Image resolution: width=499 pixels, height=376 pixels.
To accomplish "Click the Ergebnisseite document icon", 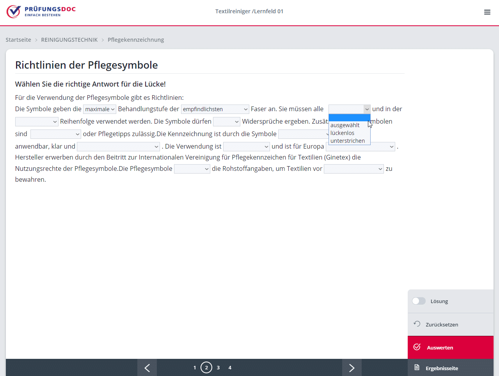I will coord(417,367).
